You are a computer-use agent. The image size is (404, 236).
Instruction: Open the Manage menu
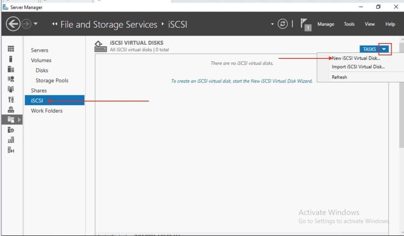(x=326, y=24)
